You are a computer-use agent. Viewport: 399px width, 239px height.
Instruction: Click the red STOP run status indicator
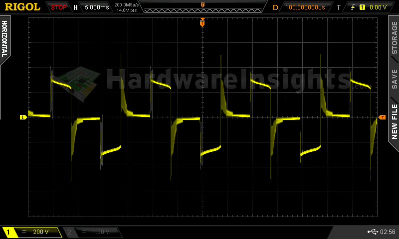point(59,7)
